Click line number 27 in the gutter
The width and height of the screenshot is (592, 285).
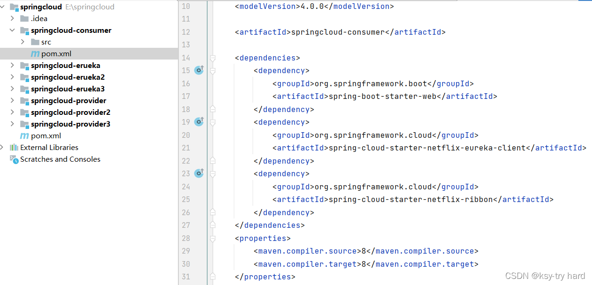(185, 225)
